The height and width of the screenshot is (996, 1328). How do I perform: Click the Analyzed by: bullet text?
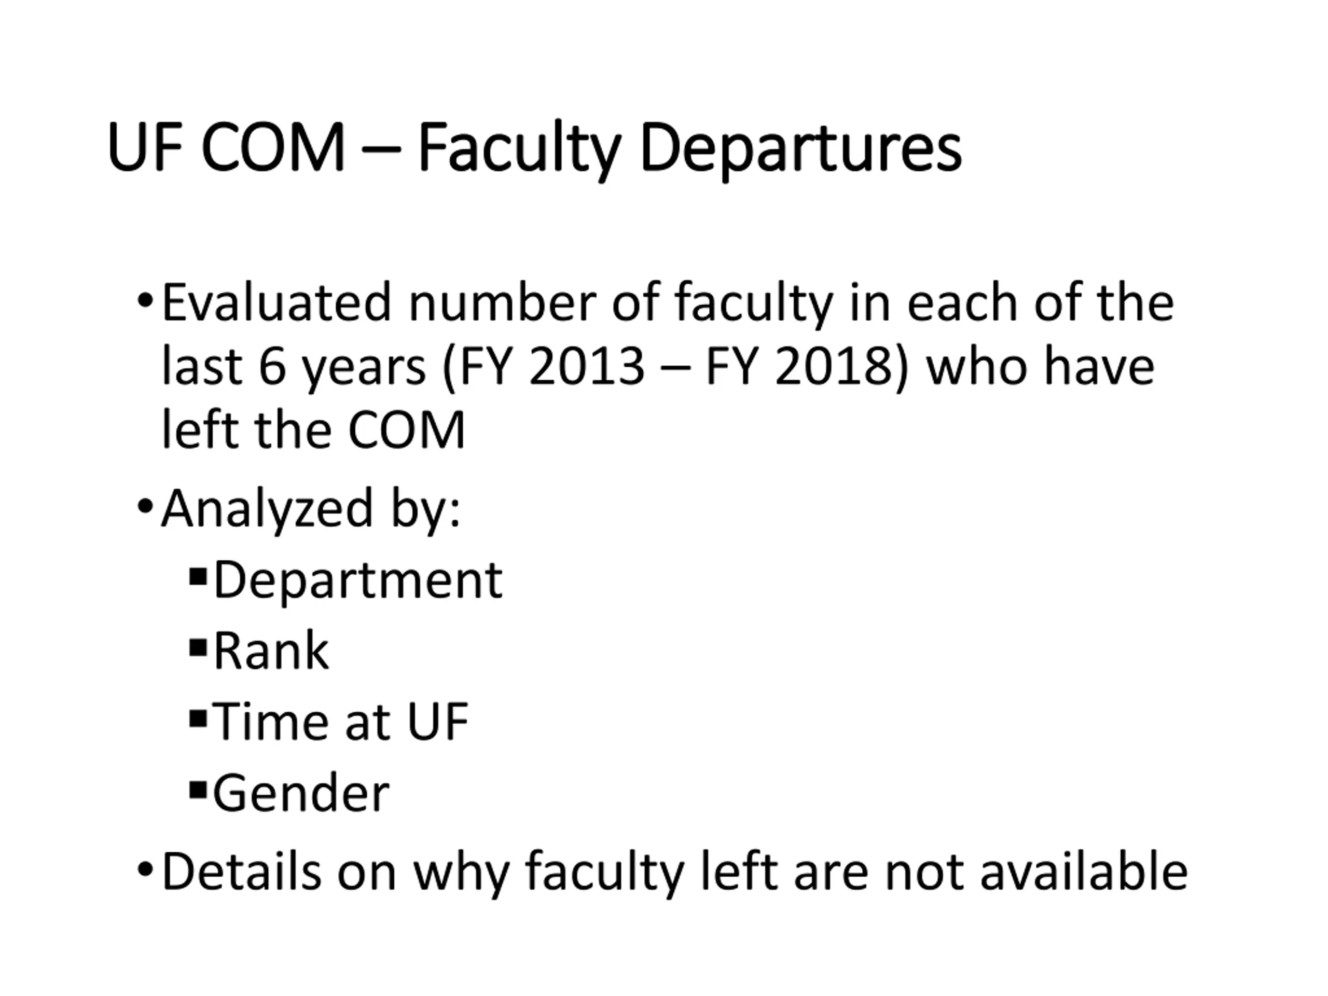(x=311, y=510)
